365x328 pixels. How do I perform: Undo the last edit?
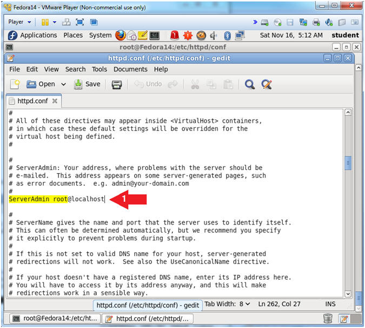148,84
